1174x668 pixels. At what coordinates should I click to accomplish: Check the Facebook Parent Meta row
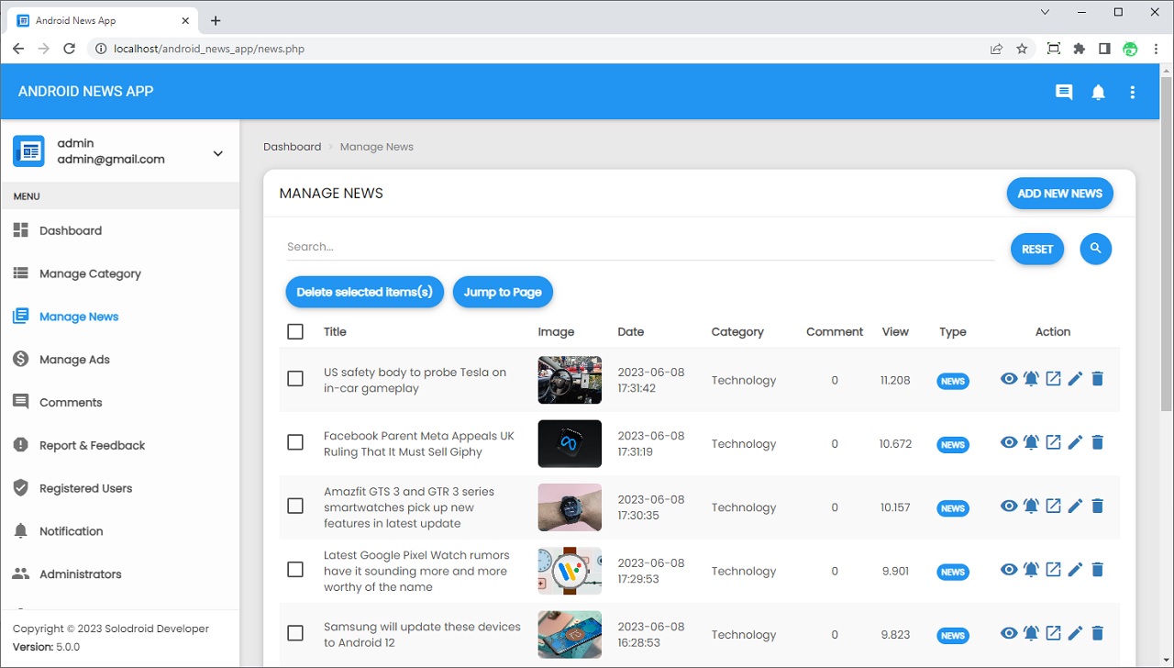[x=295, y=442]
